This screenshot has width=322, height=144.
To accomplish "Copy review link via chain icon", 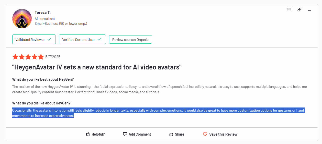I will (299, 10).
